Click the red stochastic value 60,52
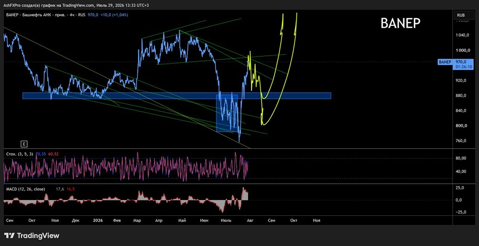 pyautogui.click(x=53, y=154)
